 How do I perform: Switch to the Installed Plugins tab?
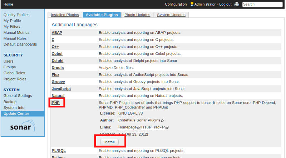[65, 15]
